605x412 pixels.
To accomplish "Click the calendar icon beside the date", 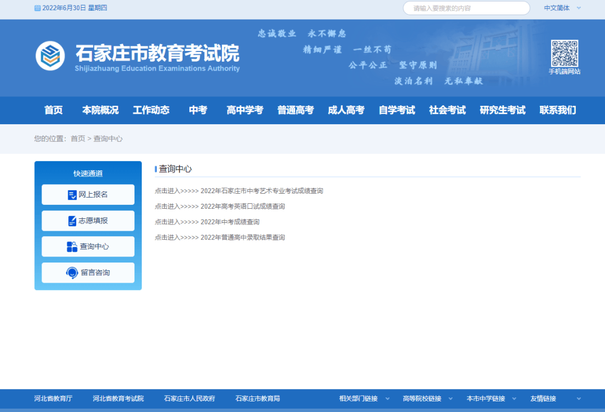I will (x=38, y=8).
